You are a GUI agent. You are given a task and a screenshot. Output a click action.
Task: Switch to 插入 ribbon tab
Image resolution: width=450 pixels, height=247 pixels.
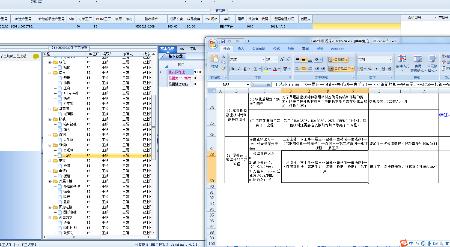[x=241, y=49]
